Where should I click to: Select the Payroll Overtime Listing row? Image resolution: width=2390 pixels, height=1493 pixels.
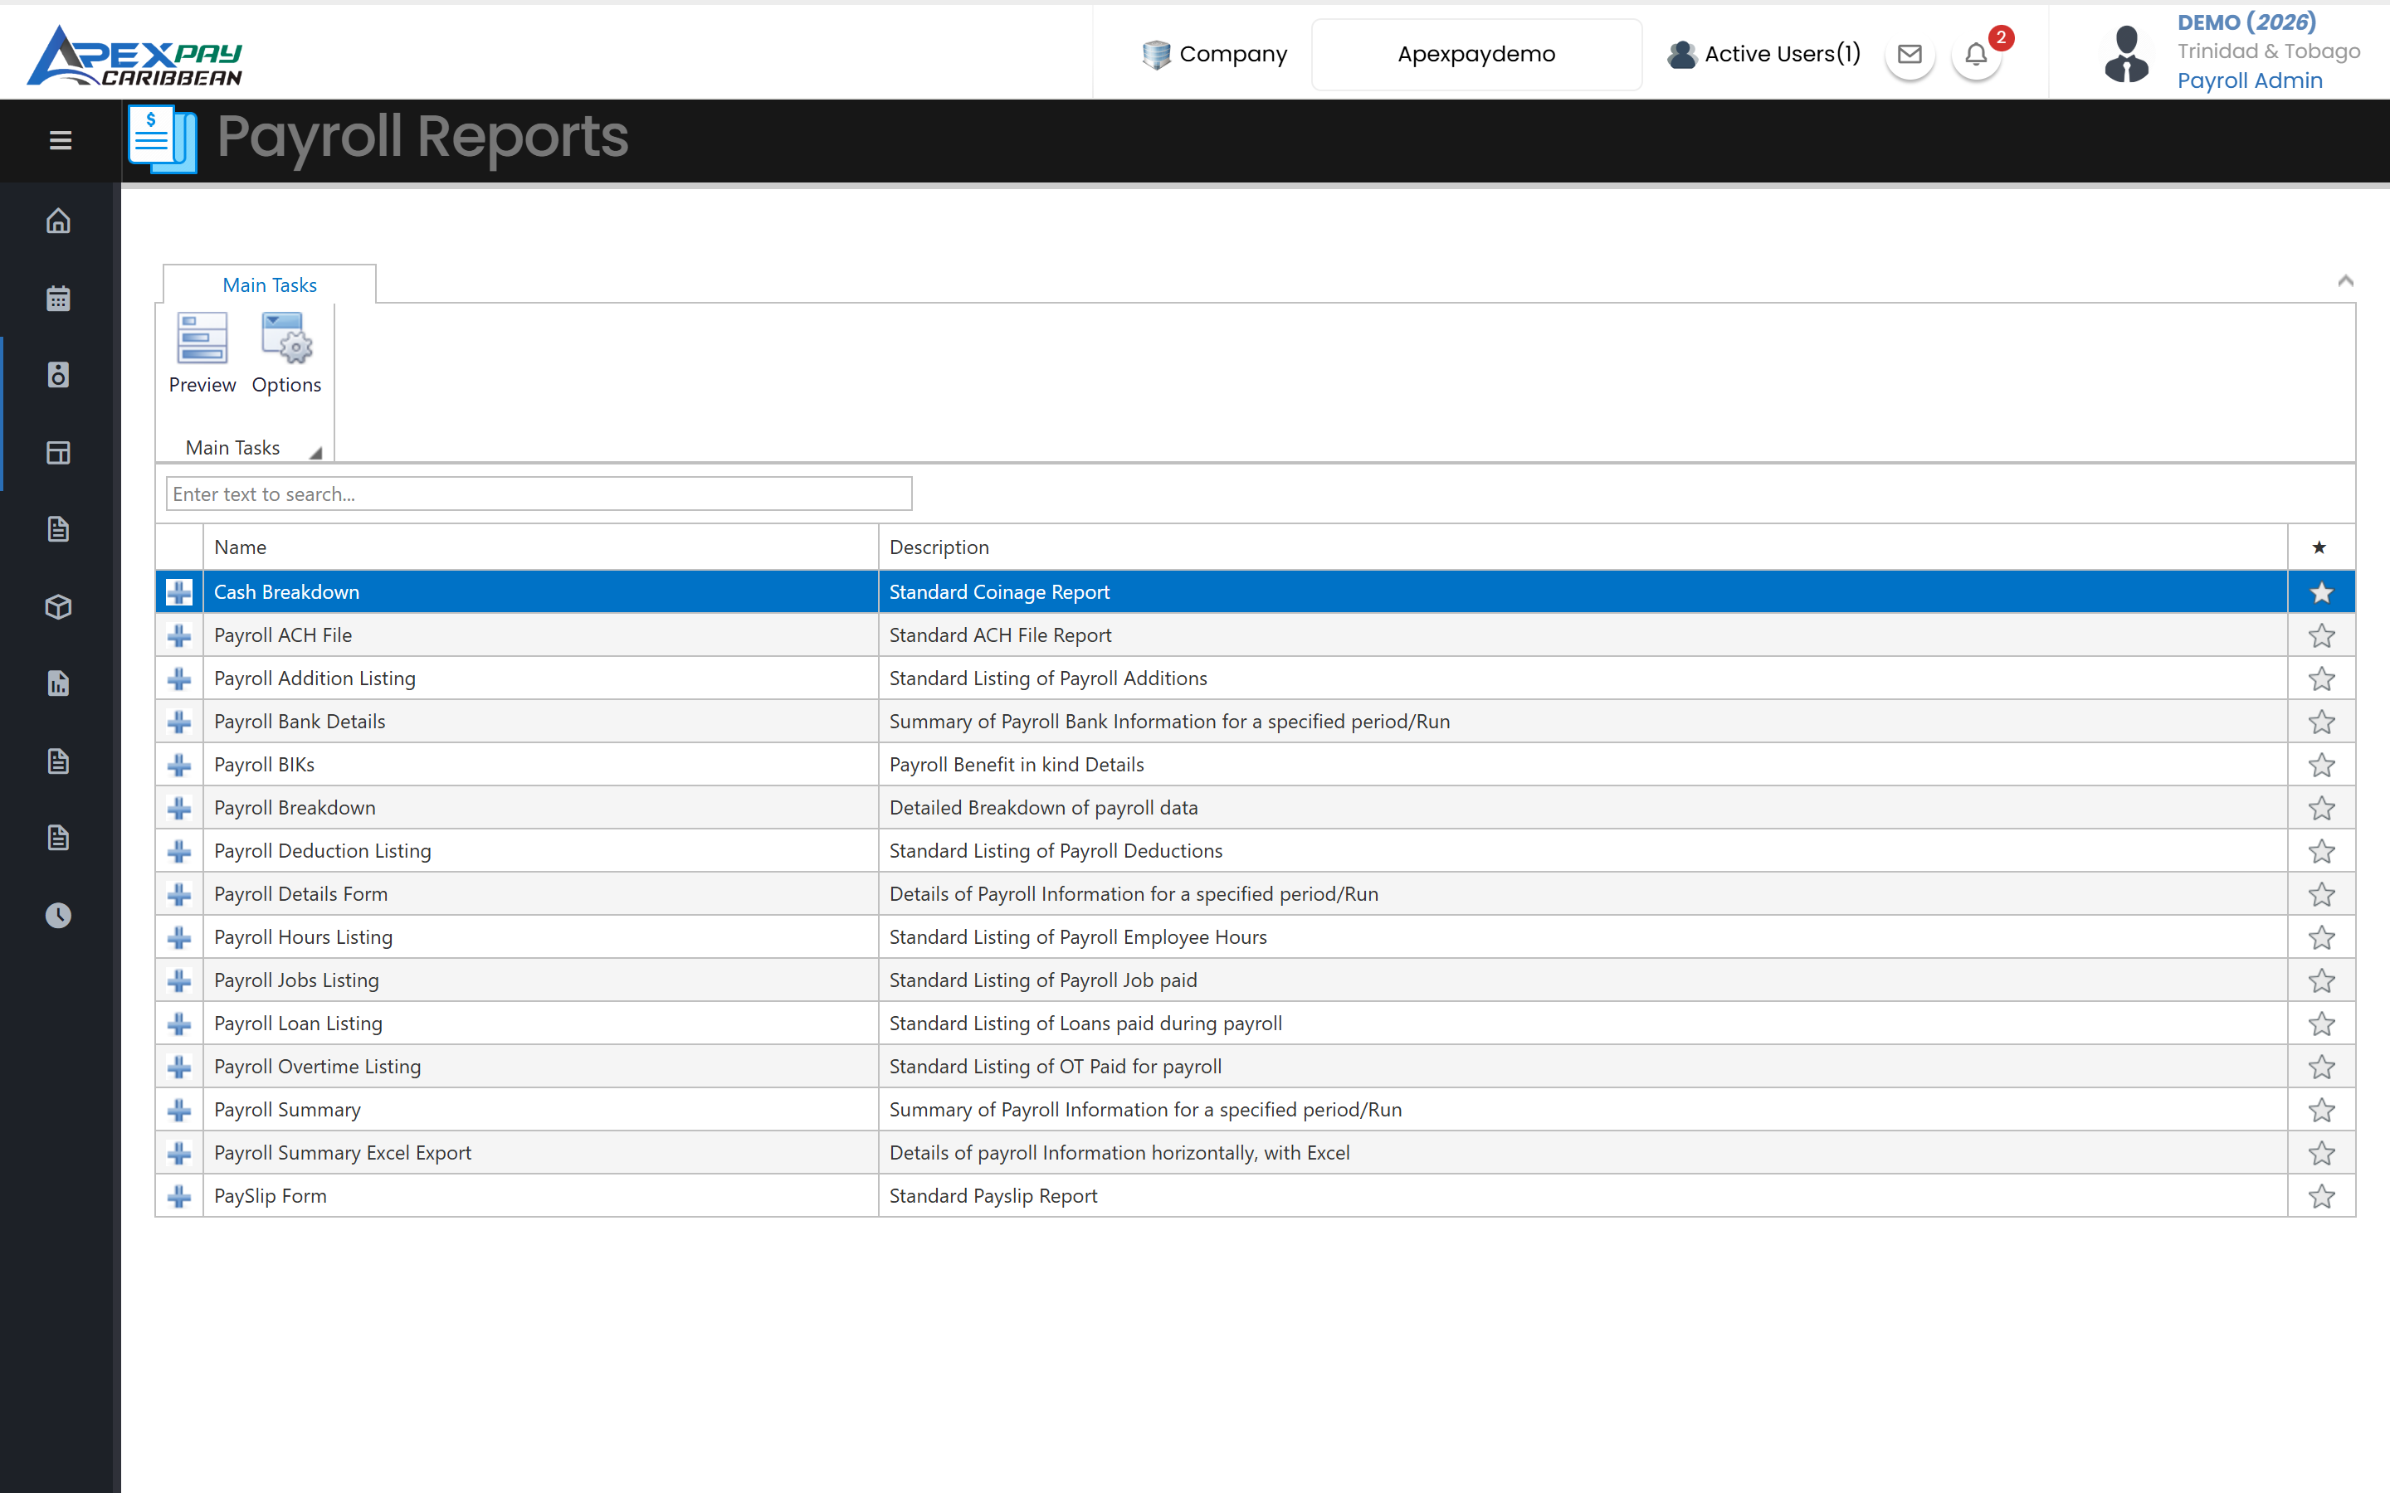coord(1254,1067)
